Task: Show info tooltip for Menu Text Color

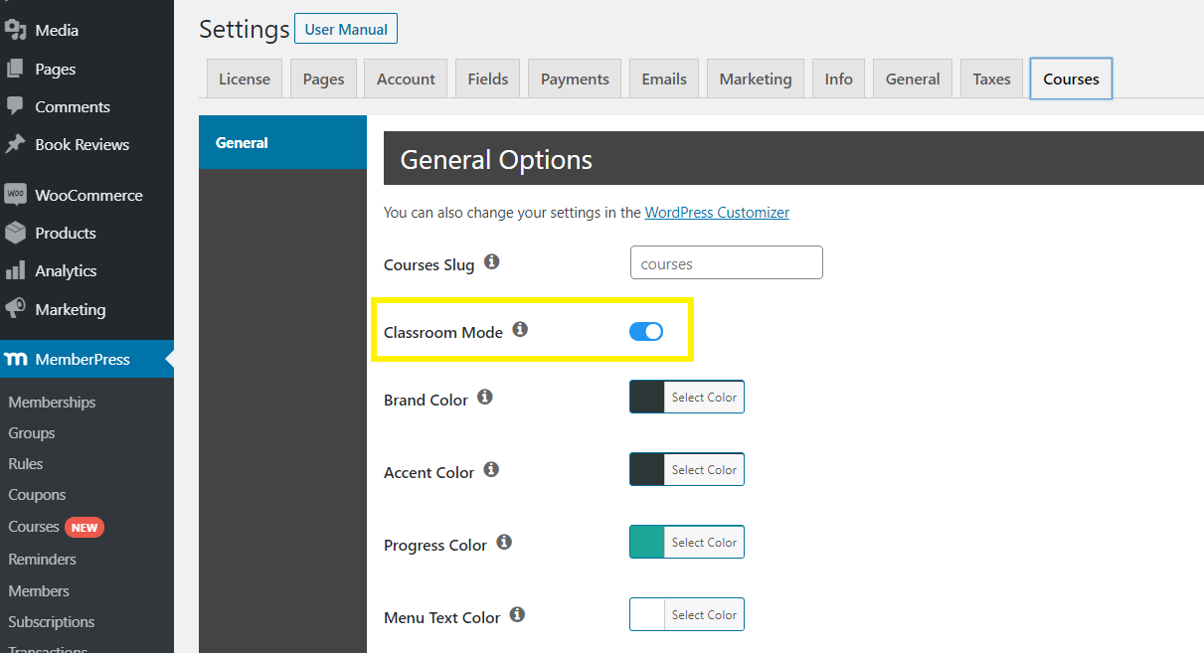Action: (517, 614)
